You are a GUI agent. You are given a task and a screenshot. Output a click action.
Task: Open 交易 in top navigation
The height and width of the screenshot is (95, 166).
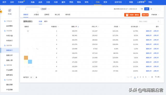click(x=48, y=2)
